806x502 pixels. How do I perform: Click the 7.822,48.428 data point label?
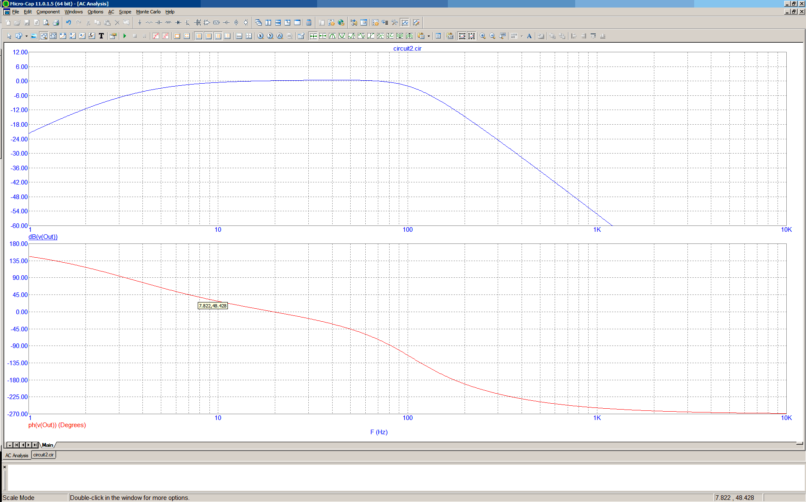coord(212,306)
